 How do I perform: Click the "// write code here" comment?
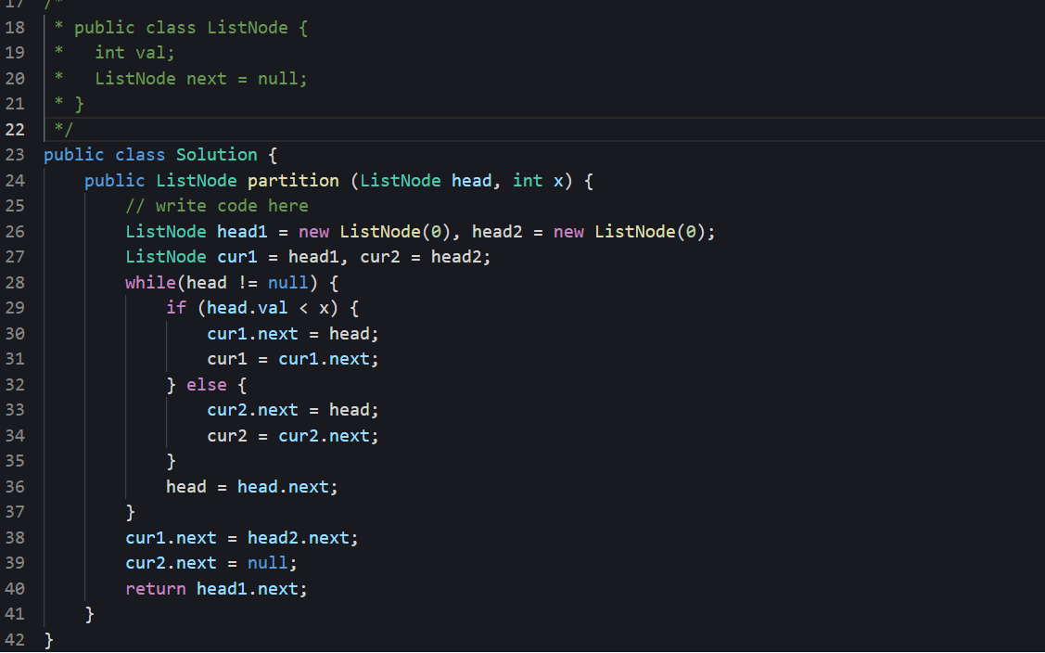pos(217,206)
